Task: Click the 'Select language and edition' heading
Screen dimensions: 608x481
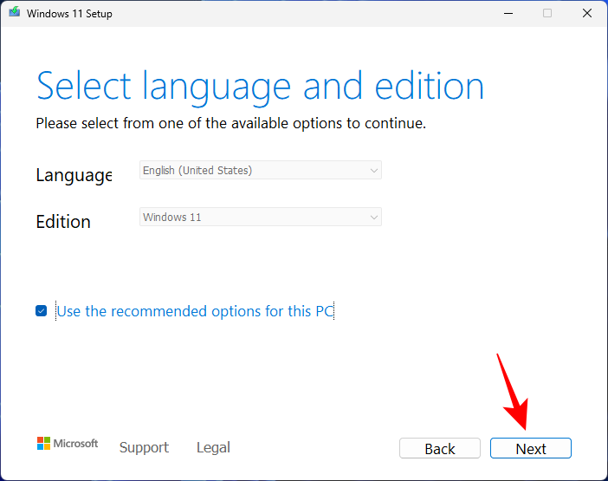Action: click(x=260, y=87)
